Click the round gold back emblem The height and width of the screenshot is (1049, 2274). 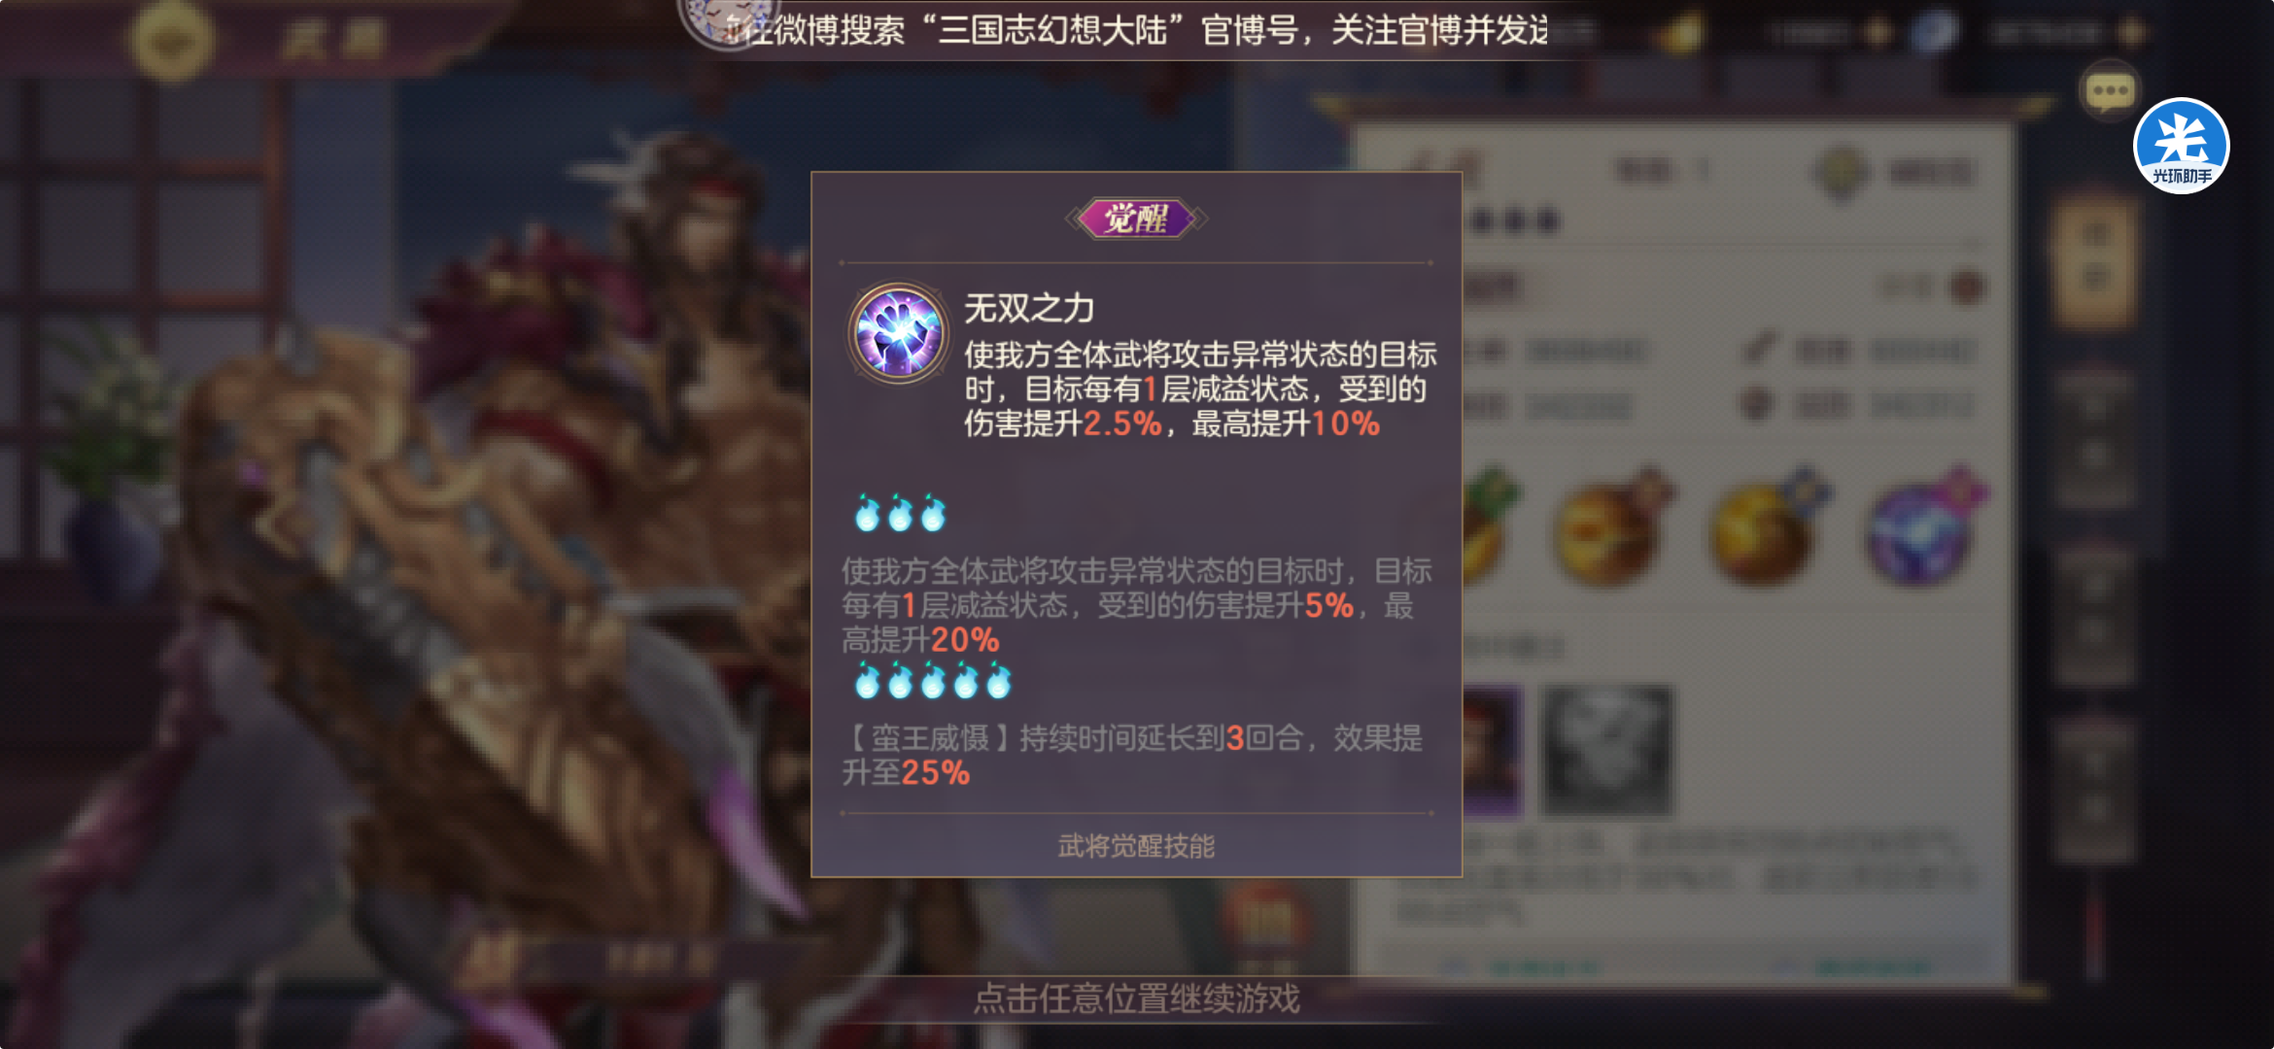pyautogui.click(x=173, y=39)
